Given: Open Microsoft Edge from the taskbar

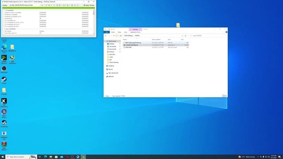Looking at the screenshot, I should [45, 157].
